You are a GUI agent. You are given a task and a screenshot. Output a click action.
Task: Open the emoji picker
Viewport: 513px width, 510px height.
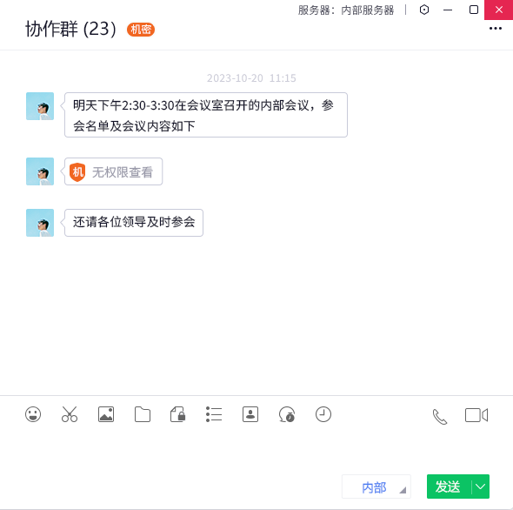point(33,414)
